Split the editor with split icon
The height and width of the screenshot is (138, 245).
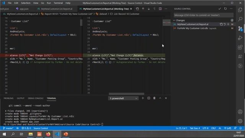(x=160, y=9)
